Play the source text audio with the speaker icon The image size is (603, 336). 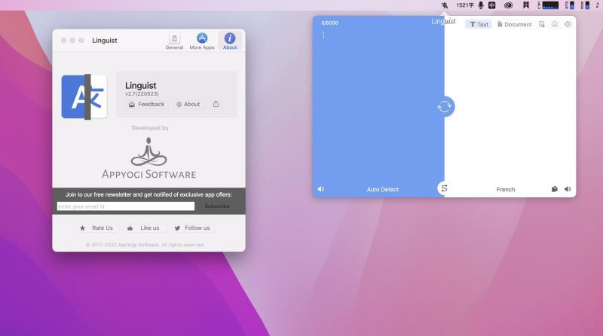[x=321, y=189]
